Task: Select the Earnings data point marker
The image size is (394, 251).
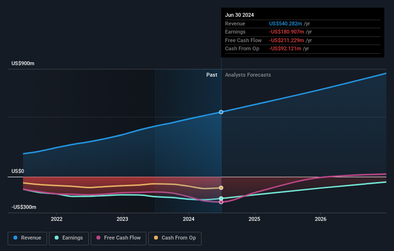Action: pyautogui.click(x=221, y=199)
